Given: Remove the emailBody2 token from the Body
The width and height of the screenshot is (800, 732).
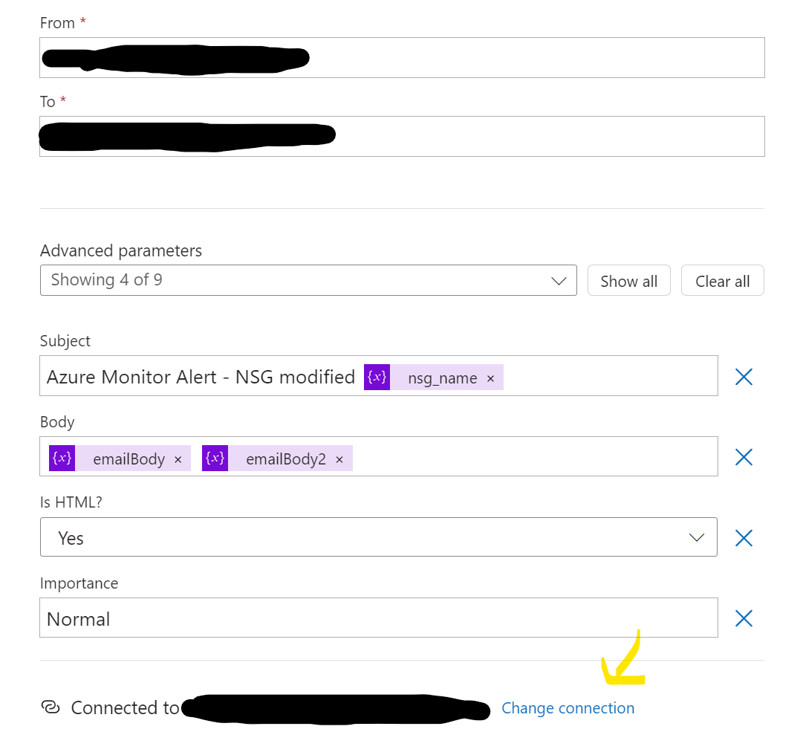Looking at the screenshot, I should 339,459.
